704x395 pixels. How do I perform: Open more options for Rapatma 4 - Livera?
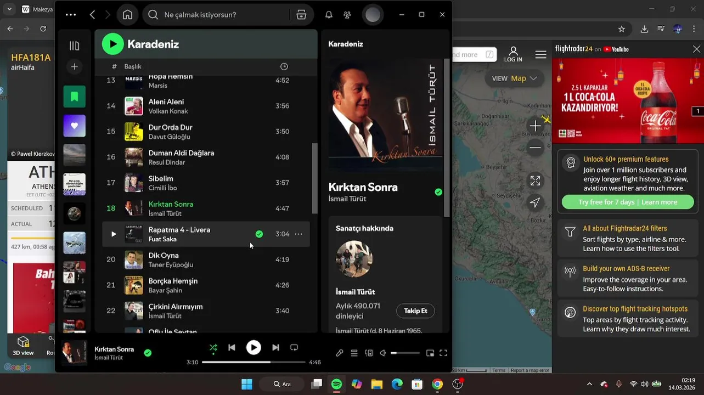click(x=299, y=234)
